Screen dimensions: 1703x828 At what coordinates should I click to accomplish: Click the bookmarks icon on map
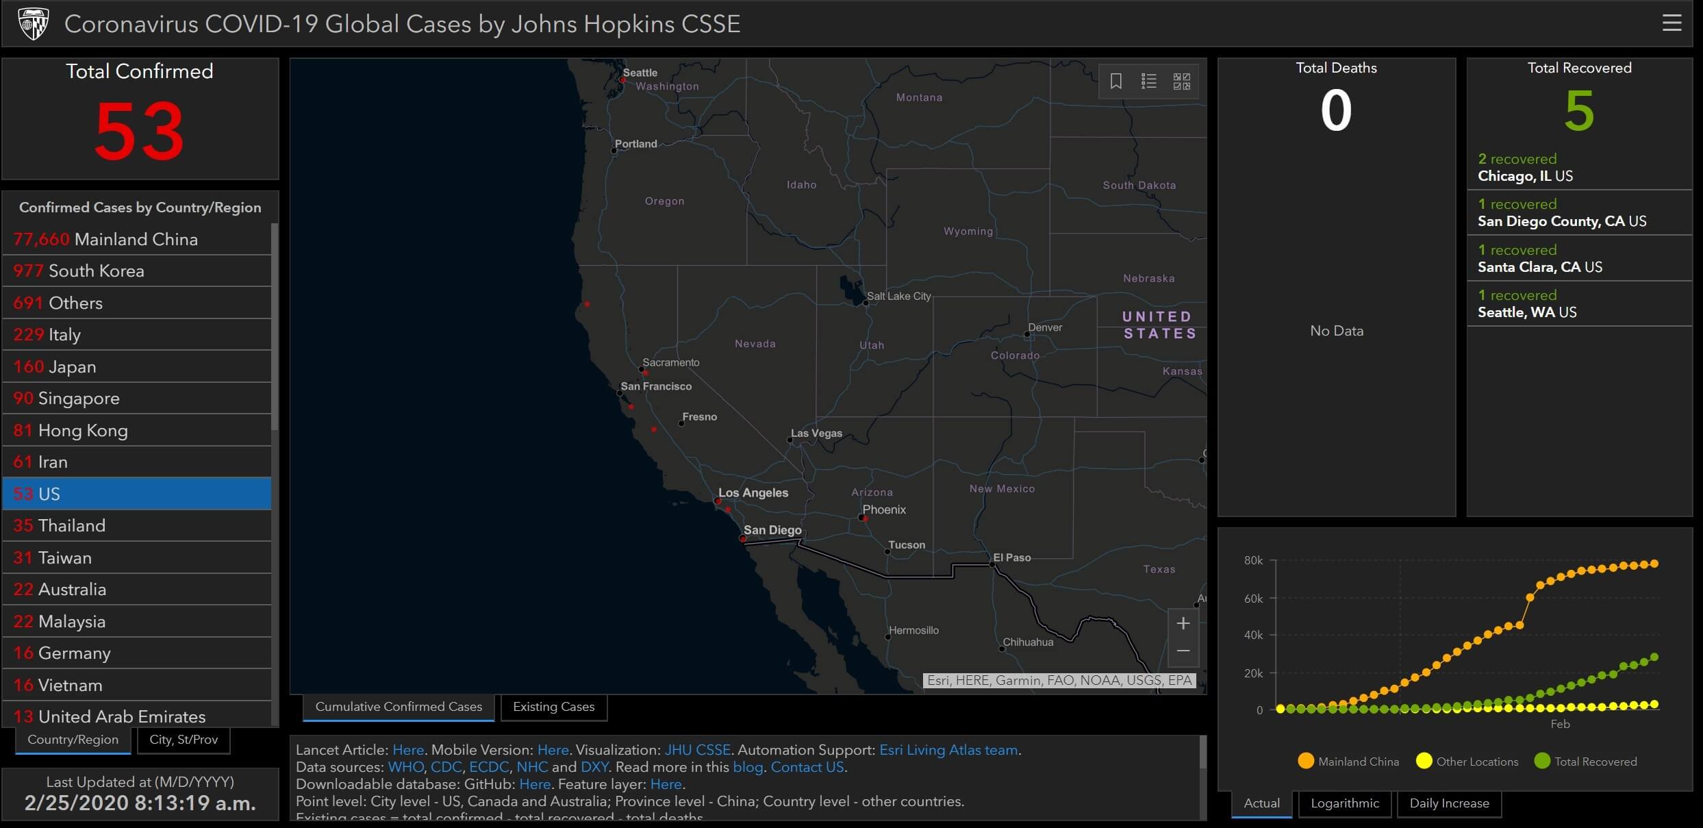point(1115,81)
